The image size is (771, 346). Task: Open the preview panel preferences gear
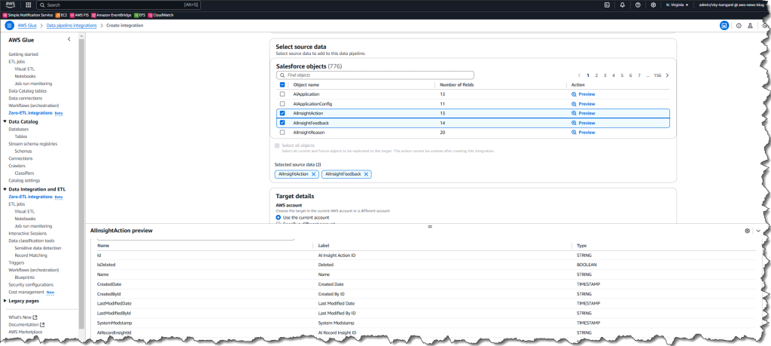tap(748, 231)
